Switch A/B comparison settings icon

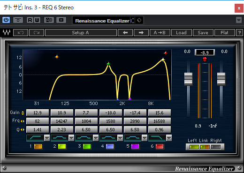[x=49, y=20]
